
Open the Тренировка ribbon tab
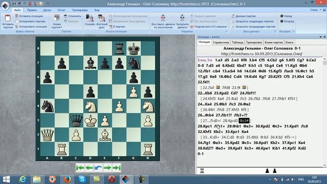click(x=80, y=10)
